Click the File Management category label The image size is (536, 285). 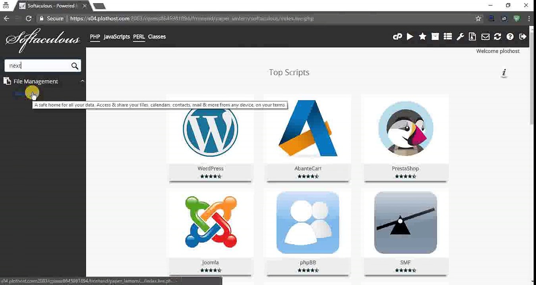pyautogui.click(x=36, y=82)
